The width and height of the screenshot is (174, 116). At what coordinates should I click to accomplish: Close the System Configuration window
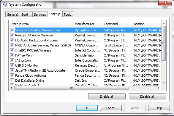coord(165,3)
